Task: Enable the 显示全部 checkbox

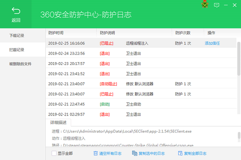Action: click(54, 153)
